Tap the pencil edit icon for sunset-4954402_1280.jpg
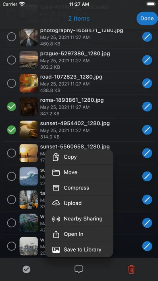Viewport: 158px width, 281px height. (x=147, y=130)
